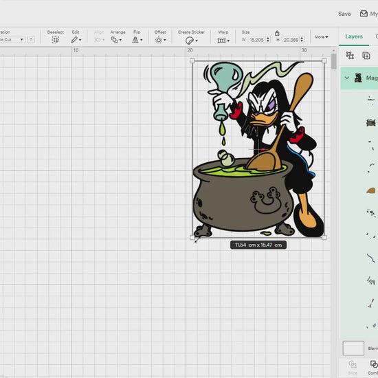Image resolution: width=378 pixels, height=378 pixels.
Task: Click the top-left selection handle of image
Action: 192,60
